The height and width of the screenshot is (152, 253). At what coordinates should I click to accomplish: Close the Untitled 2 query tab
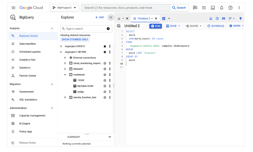156,18
